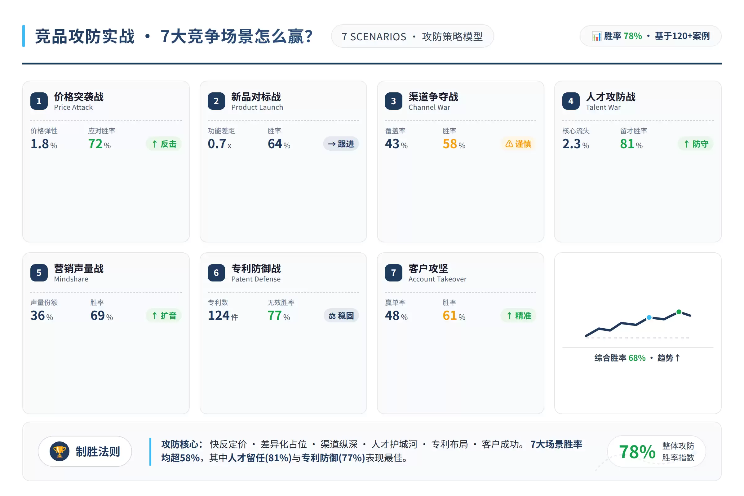Click the number 1 badge of 价格突袭战
Screen dimensions: 744x496
click(x=39, y=101)
